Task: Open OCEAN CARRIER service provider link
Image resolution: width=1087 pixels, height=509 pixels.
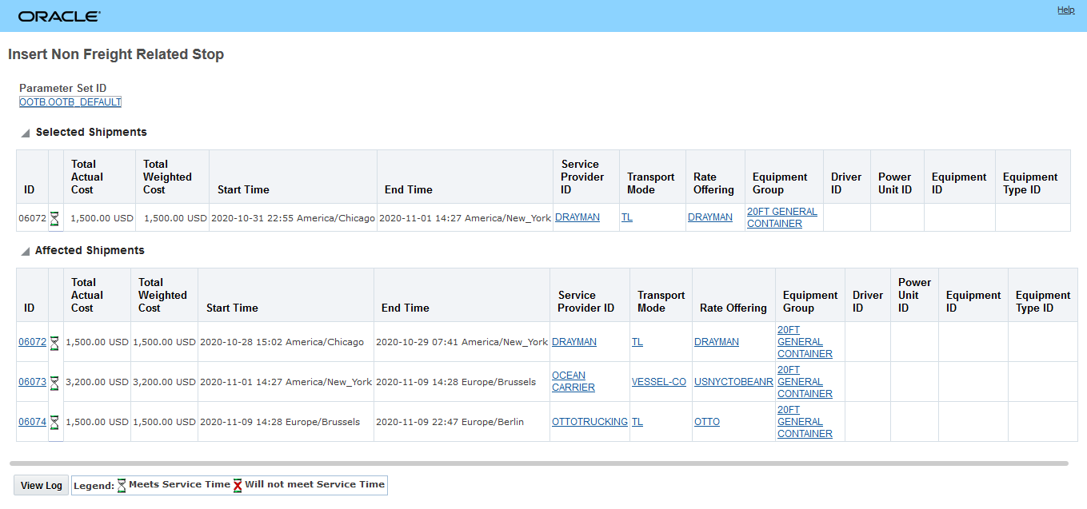Action: 573,382
